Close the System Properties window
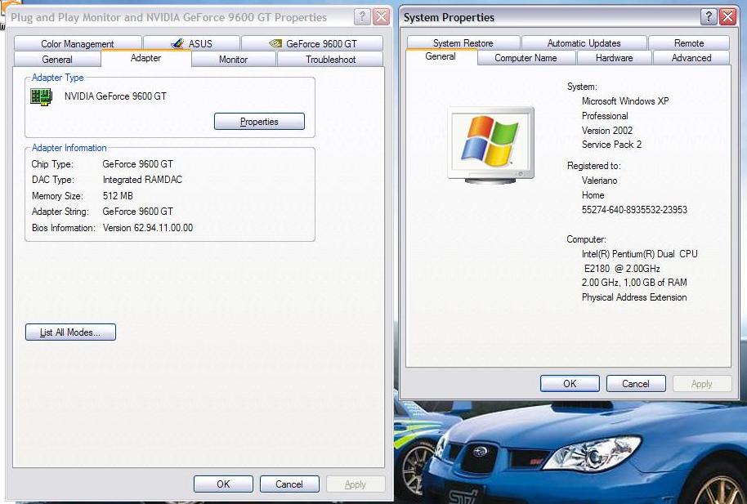Image resolution: width=747 pixels, height=504 pixels. pyautogui.click(x=728, y=17)
